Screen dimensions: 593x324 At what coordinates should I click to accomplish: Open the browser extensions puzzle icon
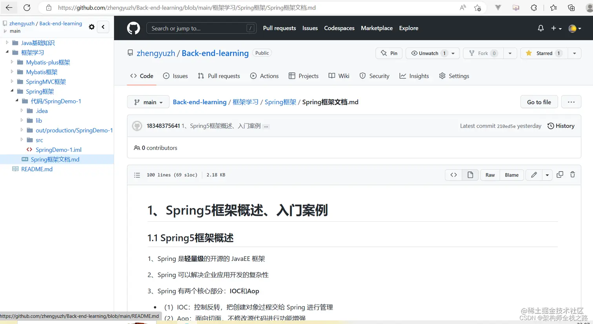pos(534,7)
